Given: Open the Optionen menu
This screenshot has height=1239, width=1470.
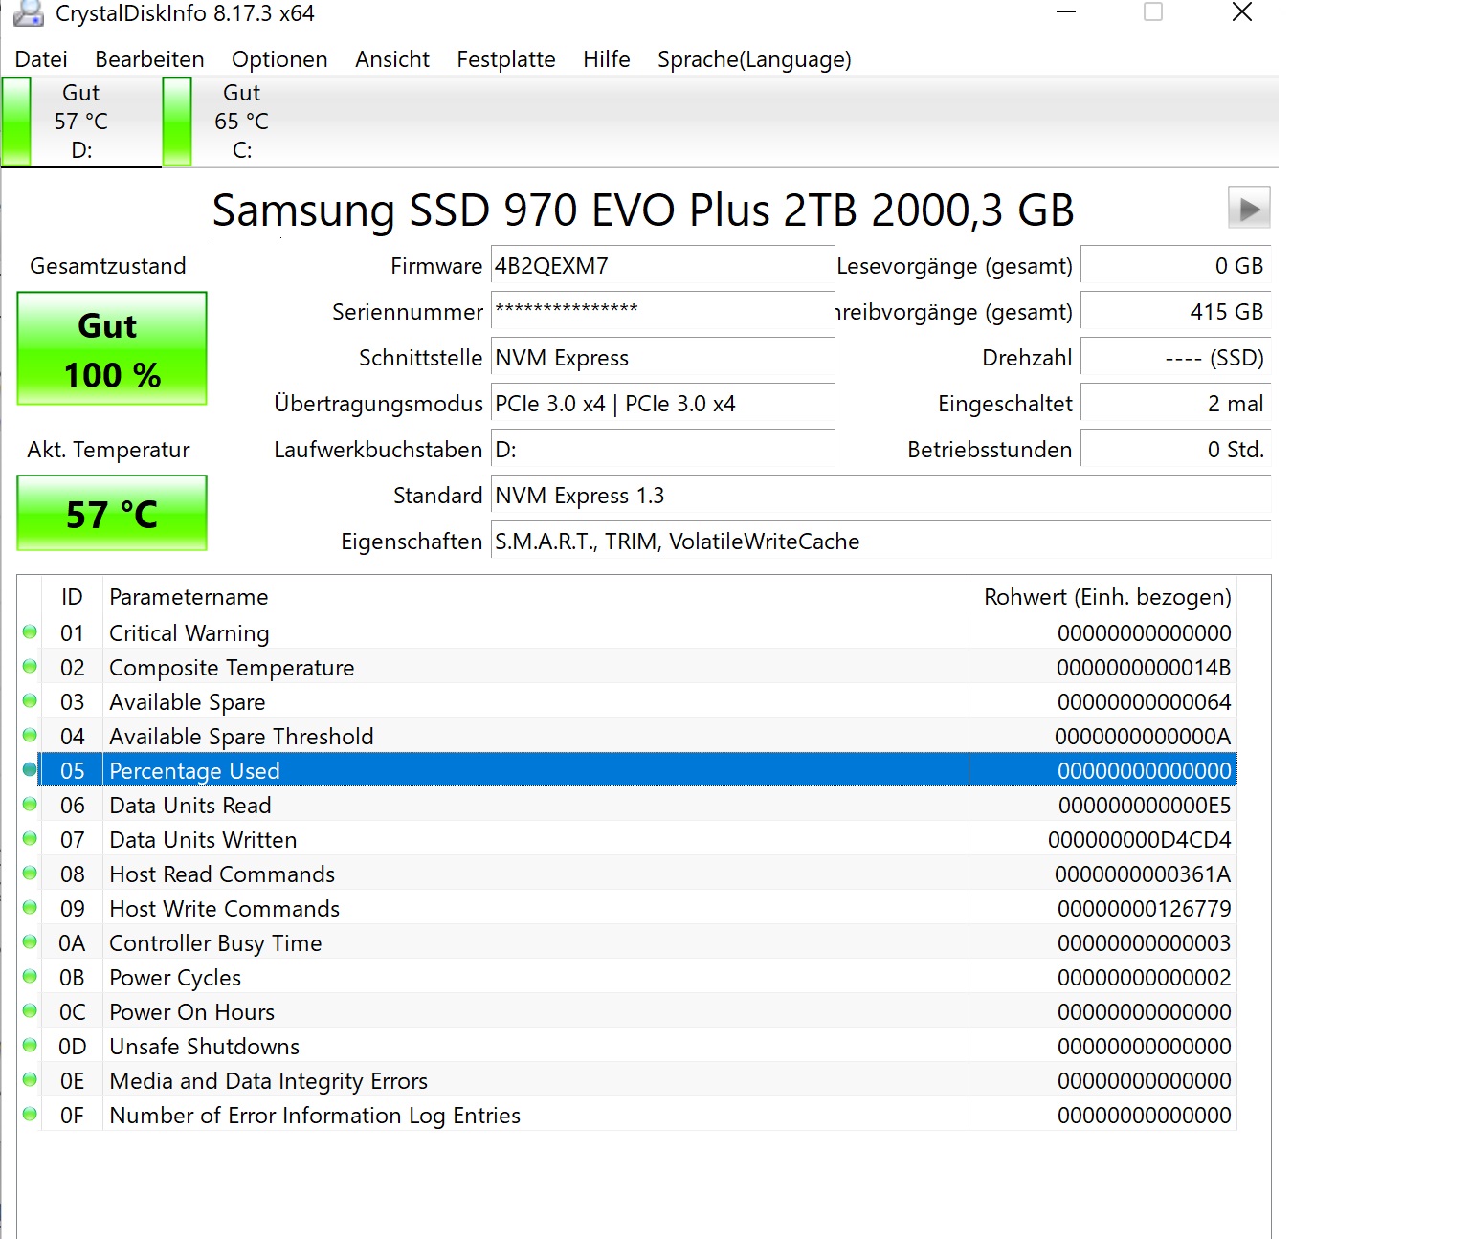Looking at the screenshot, I should pos(279,59).
